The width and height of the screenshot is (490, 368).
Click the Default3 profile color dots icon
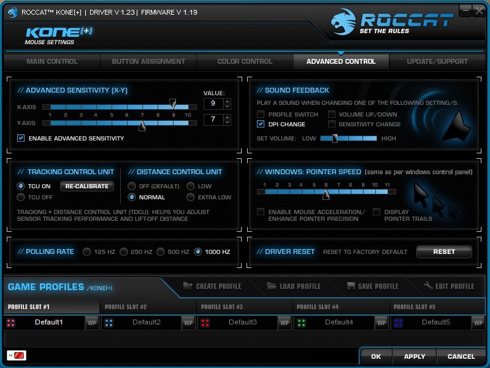point(205,323)
